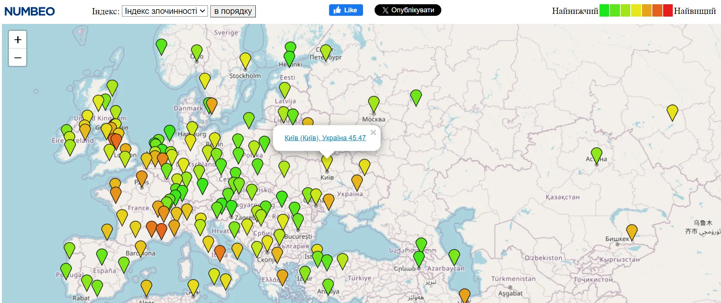721x303 pixels.
Task: Select the Бишкек map pin
Action: pyautogui.click(x=632, y=231)
